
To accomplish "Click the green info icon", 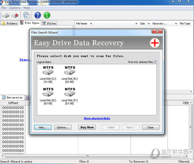I will 47,15.
